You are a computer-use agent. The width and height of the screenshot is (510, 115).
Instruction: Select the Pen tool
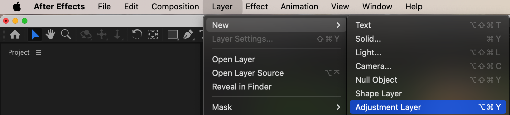(188, 34)
